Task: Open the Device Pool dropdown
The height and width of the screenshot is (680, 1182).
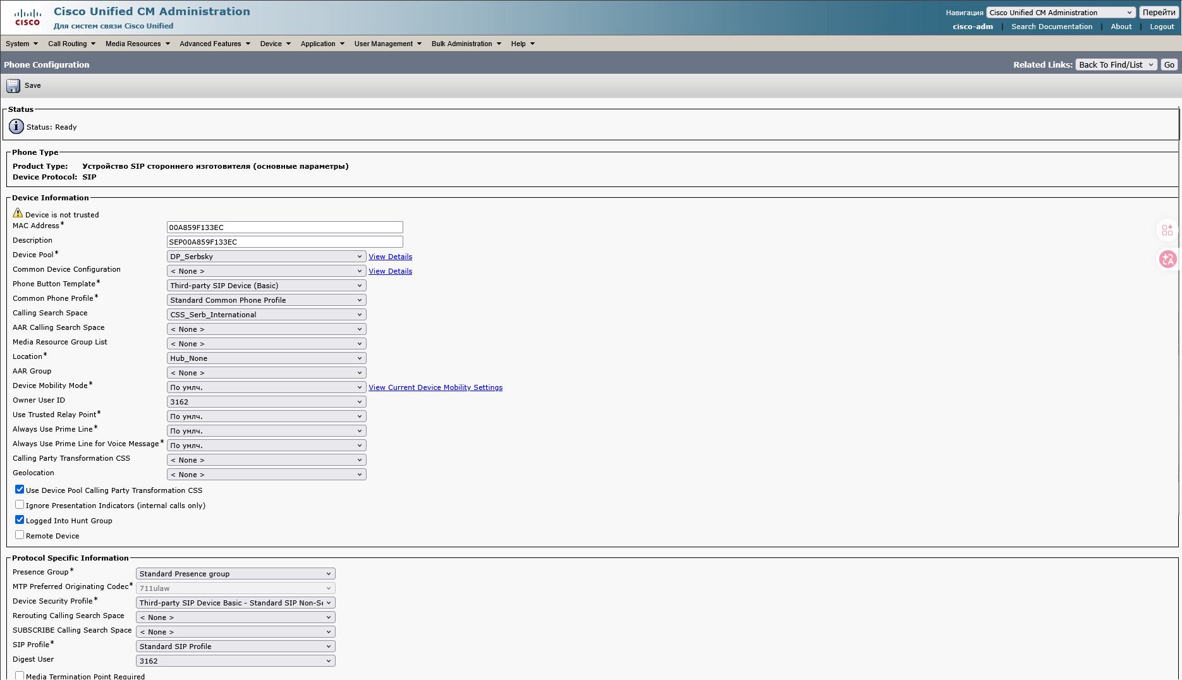Action: pyautogui.click(x=266, y=257)
